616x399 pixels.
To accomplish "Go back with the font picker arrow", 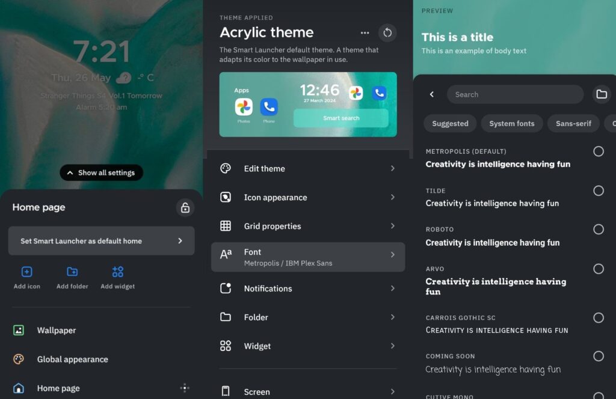I will pos(432,94).
